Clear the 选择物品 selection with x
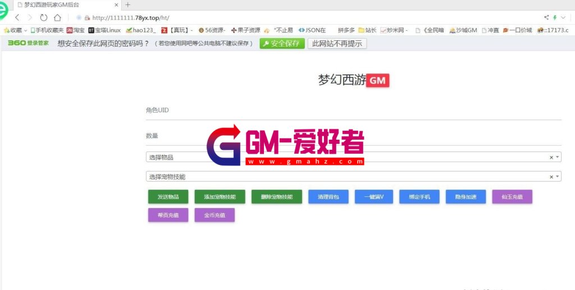 click(551, 158)
